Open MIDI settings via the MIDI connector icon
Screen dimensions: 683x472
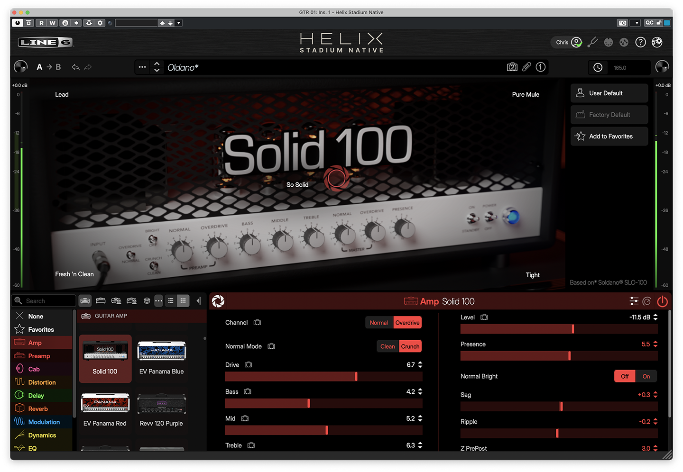(x=609, y=42)
